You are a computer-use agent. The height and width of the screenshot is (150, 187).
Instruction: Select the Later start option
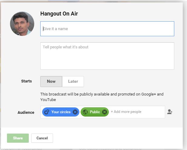(73, 82)
